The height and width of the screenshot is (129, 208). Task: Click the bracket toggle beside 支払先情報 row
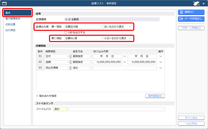71,68
